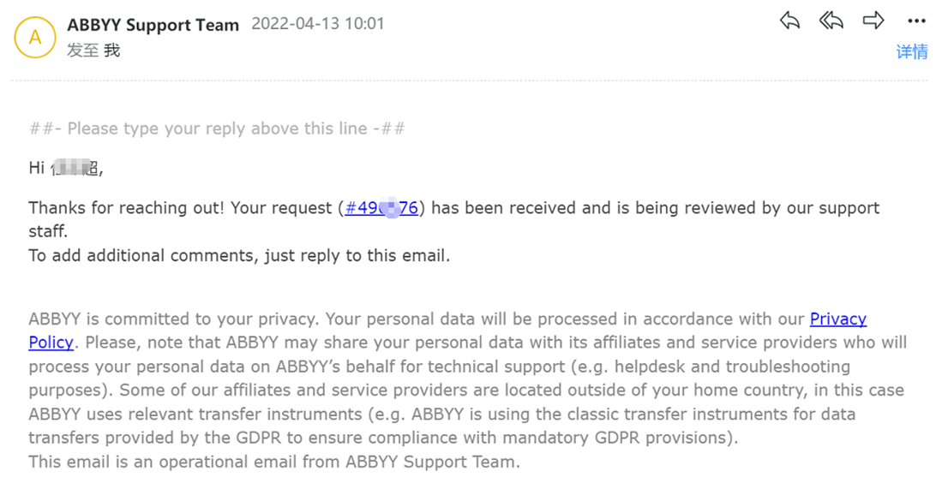Click sender name in the email header
This screenshot has width=936, height=489.
[x=153, y=25]
